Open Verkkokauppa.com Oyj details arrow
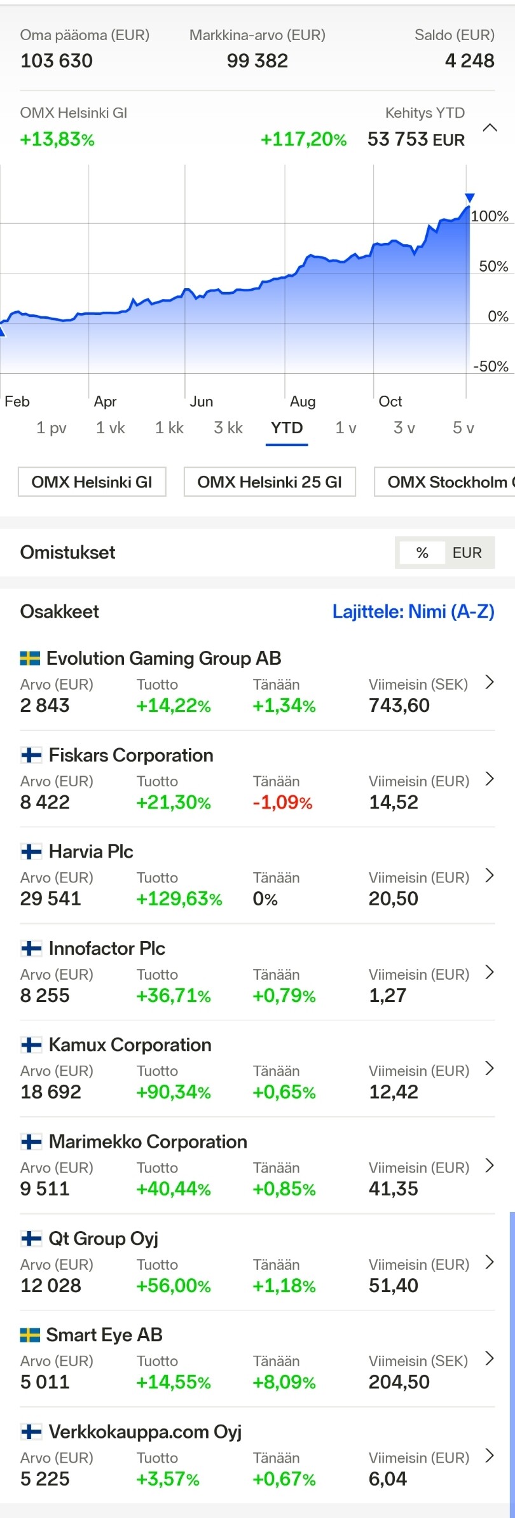This screenshot has width=515, height=1518. (490, 1456)
